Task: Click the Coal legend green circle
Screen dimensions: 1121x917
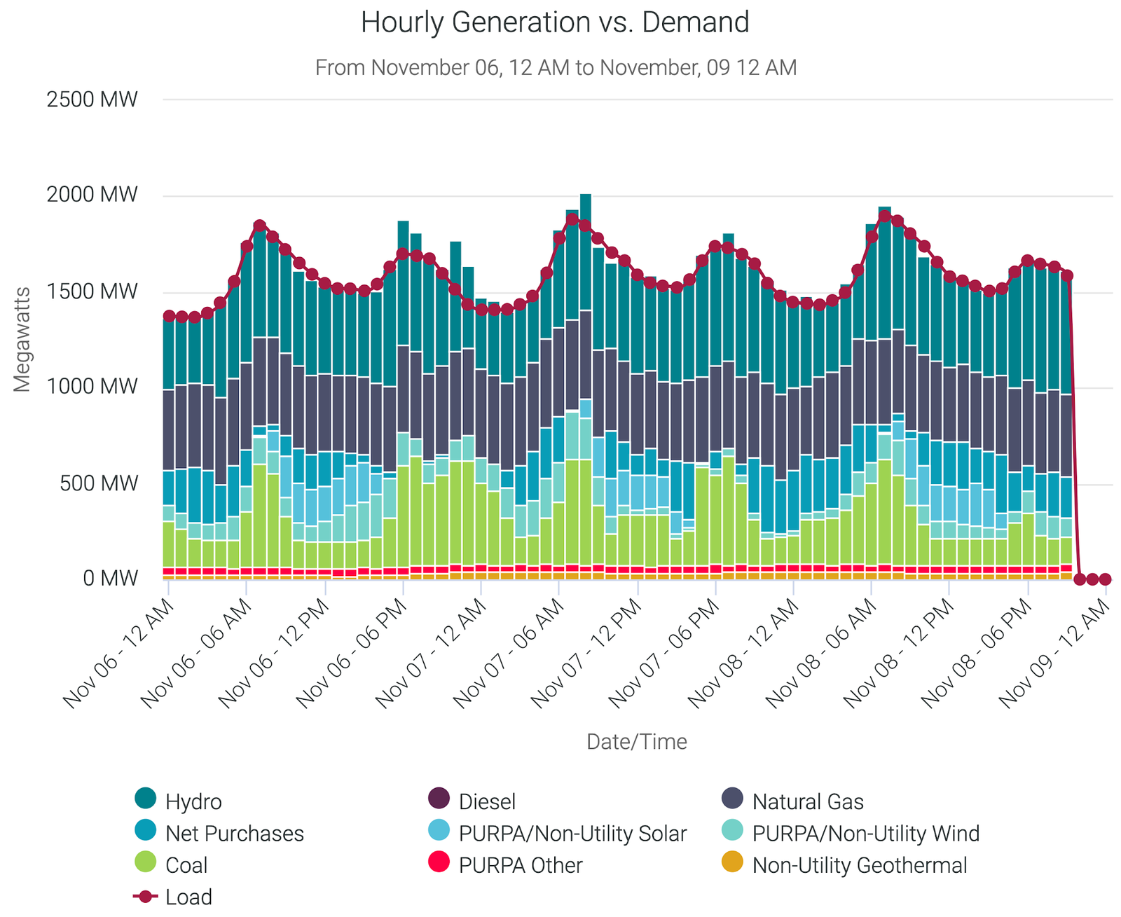Action: (x=145, y=862)
